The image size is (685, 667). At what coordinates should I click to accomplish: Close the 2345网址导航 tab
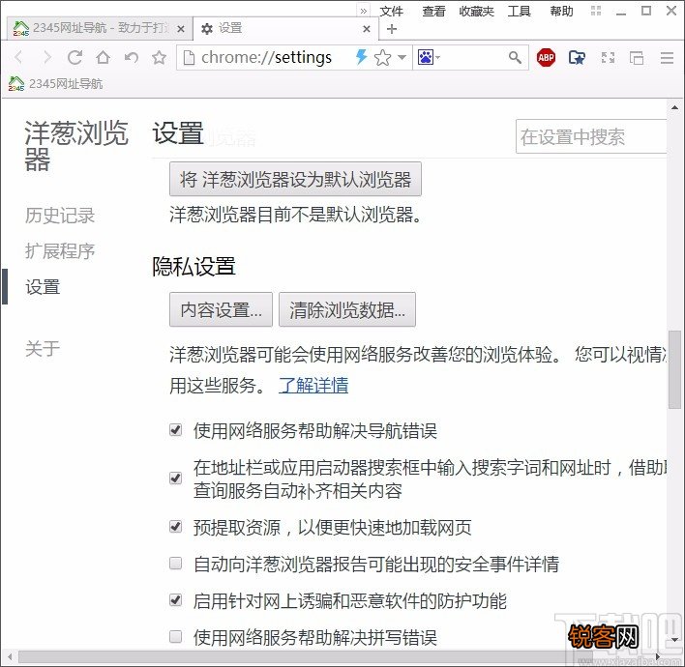(181, 29)
